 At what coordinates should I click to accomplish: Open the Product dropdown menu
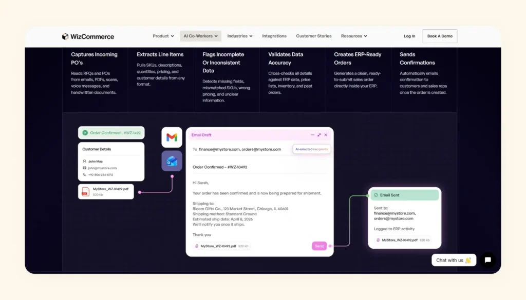[163, 36]
